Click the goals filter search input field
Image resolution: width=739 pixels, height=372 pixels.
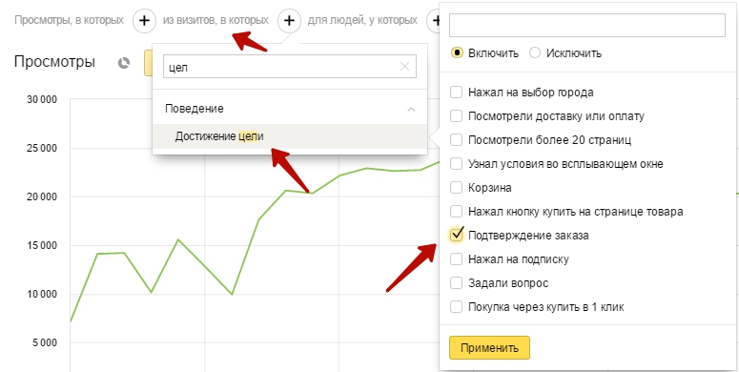(x=586, y=25)
